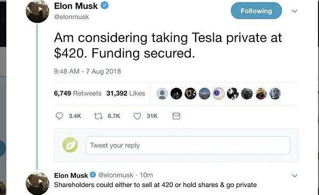View the 6,749 Retweets list
Image resolution: width=319 pixels, height=195 pixels.
click(78, 94)
